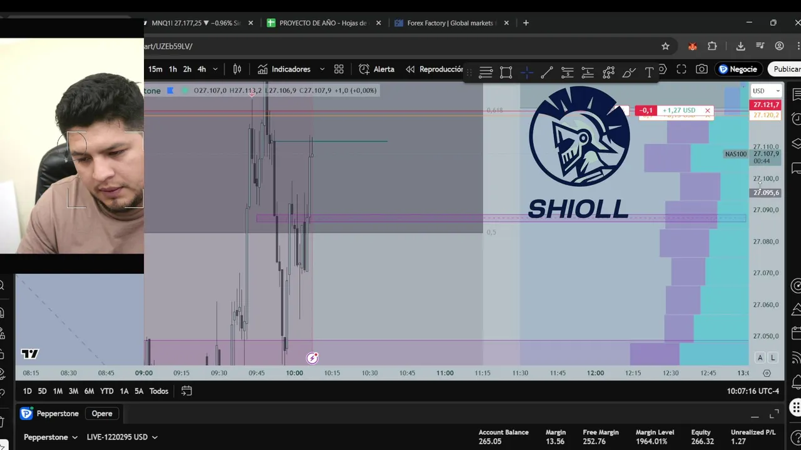Open the Pepperstone broker dropdown
Image resolution: width=801 pixels, height=450 pixels.
51,437
